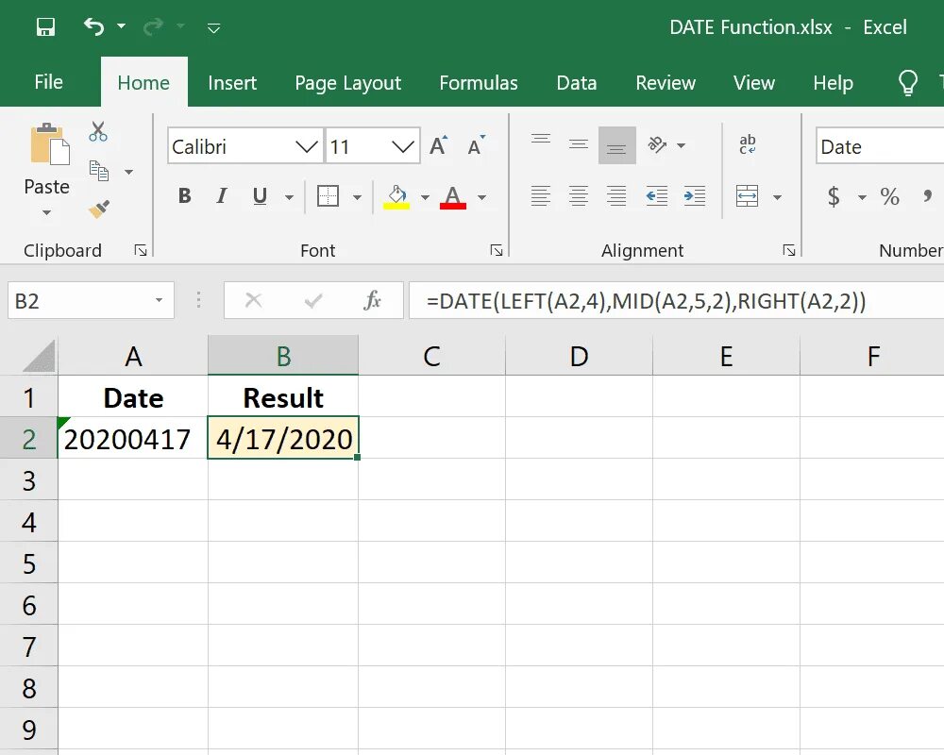Click Decrease Indent icon
The width and height of the screenshot is (944, 755).
point(657,196)
